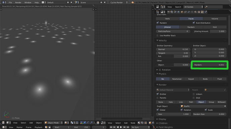Open the Cycles Render engine dropdown

pos(119,2)
